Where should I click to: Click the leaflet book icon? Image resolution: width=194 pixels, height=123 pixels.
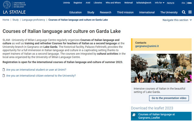point(134,115)
